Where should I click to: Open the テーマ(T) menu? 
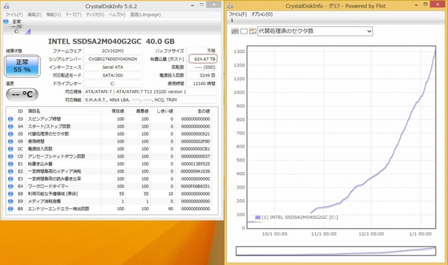pos(73,14)
